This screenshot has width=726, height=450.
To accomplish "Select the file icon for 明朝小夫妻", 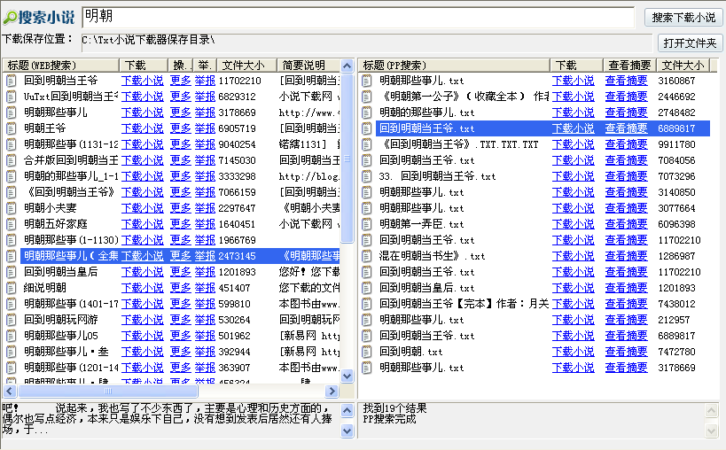I will [x=12, y=208].
